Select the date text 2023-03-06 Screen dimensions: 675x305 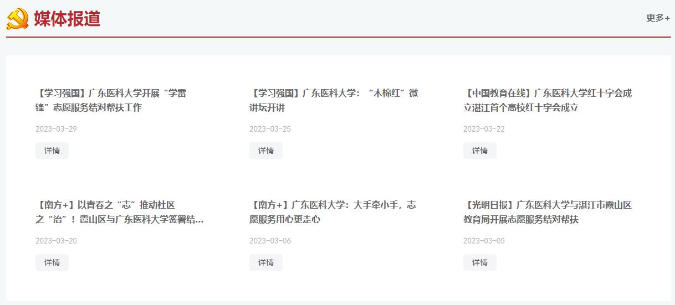(x=270, y=241)
